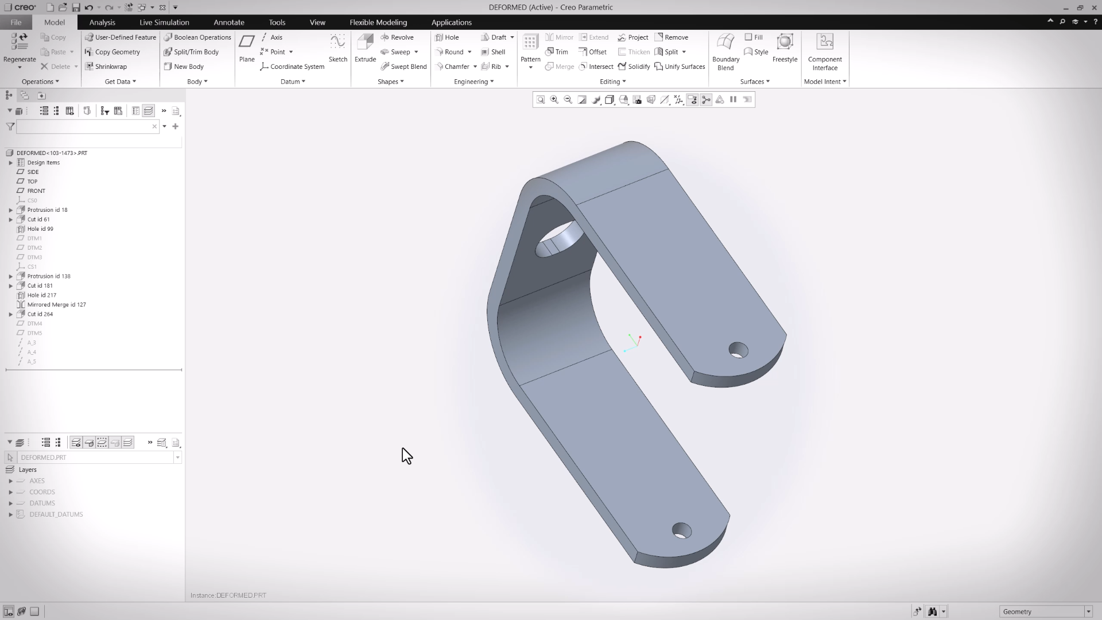
Task: Click the Save icon in quick access toolbar
Action: click(76, 7)
